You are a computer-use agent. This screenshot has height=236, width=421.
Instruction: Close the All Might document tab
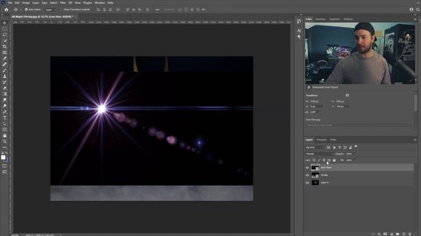[76, 16]
